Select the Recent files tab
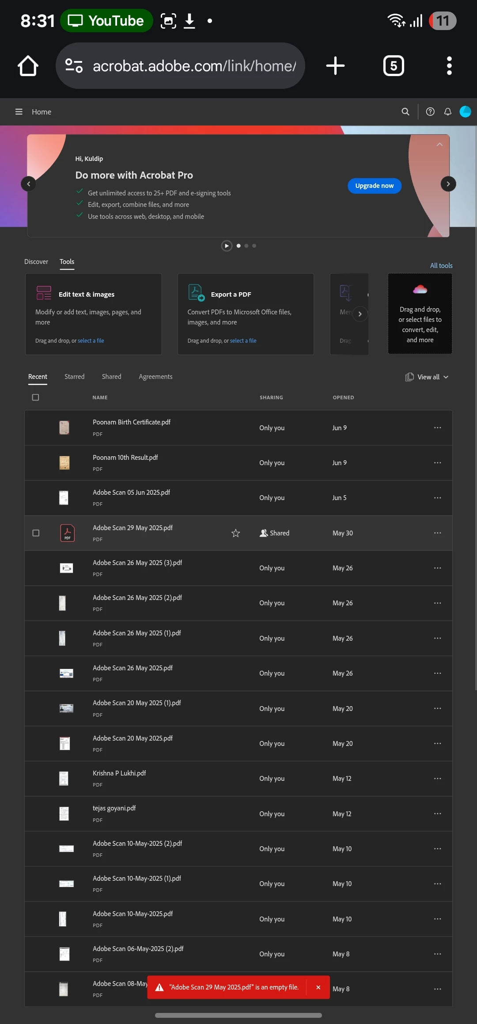477x1024 pixels. [38, 377]
